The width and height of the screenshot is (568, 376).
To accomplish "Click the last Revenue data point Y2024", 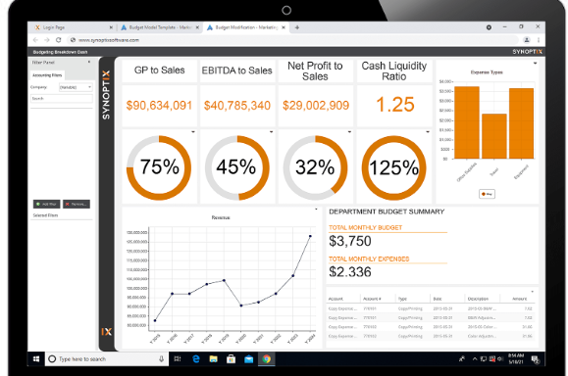I will [310, 236].
